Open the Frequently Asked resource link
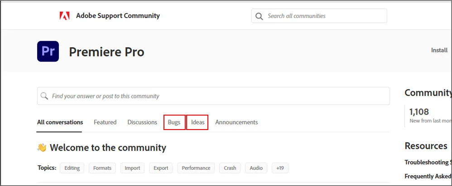452x186 pixels. coord(428,176)
